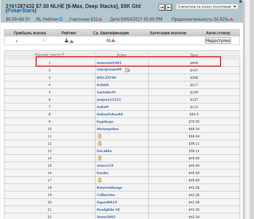Click the info icon next to NL Hold'em
The image size is (254, 219).
point(61,19)
